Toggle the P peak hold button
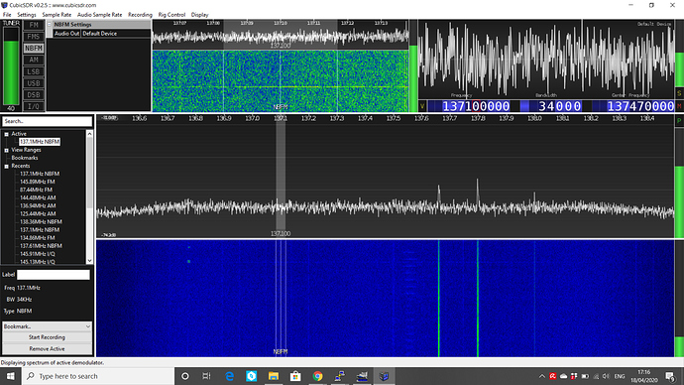This screenshot has width=684, height=385. click(x=679, y=120)
